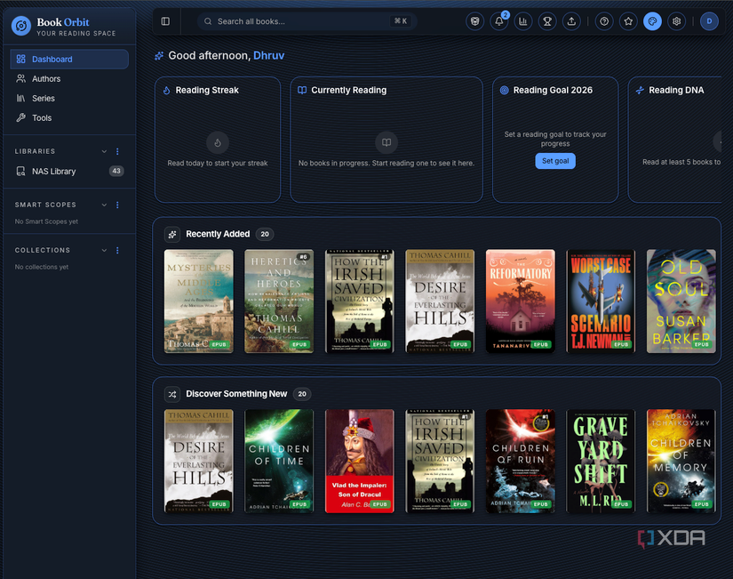Image resolution: width=733 pixels, height=579 pixels.
Task: Open Graveyard Shift book cover
Action: [x=601, y=461]
